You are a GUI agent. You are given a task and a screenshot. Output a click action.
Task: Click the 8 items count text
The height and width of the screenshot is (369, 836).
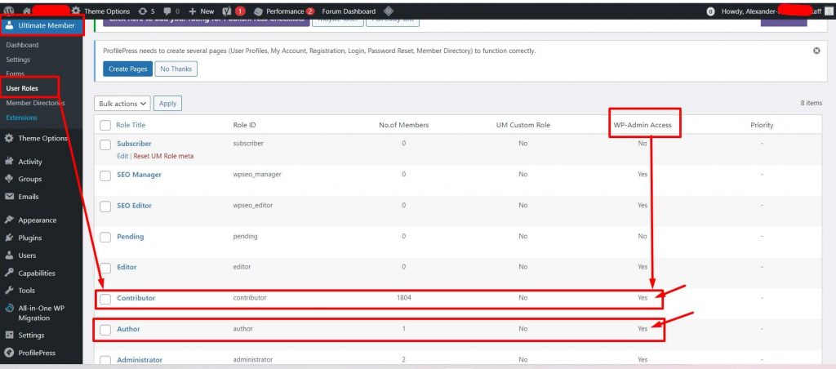tap(811, 103)
